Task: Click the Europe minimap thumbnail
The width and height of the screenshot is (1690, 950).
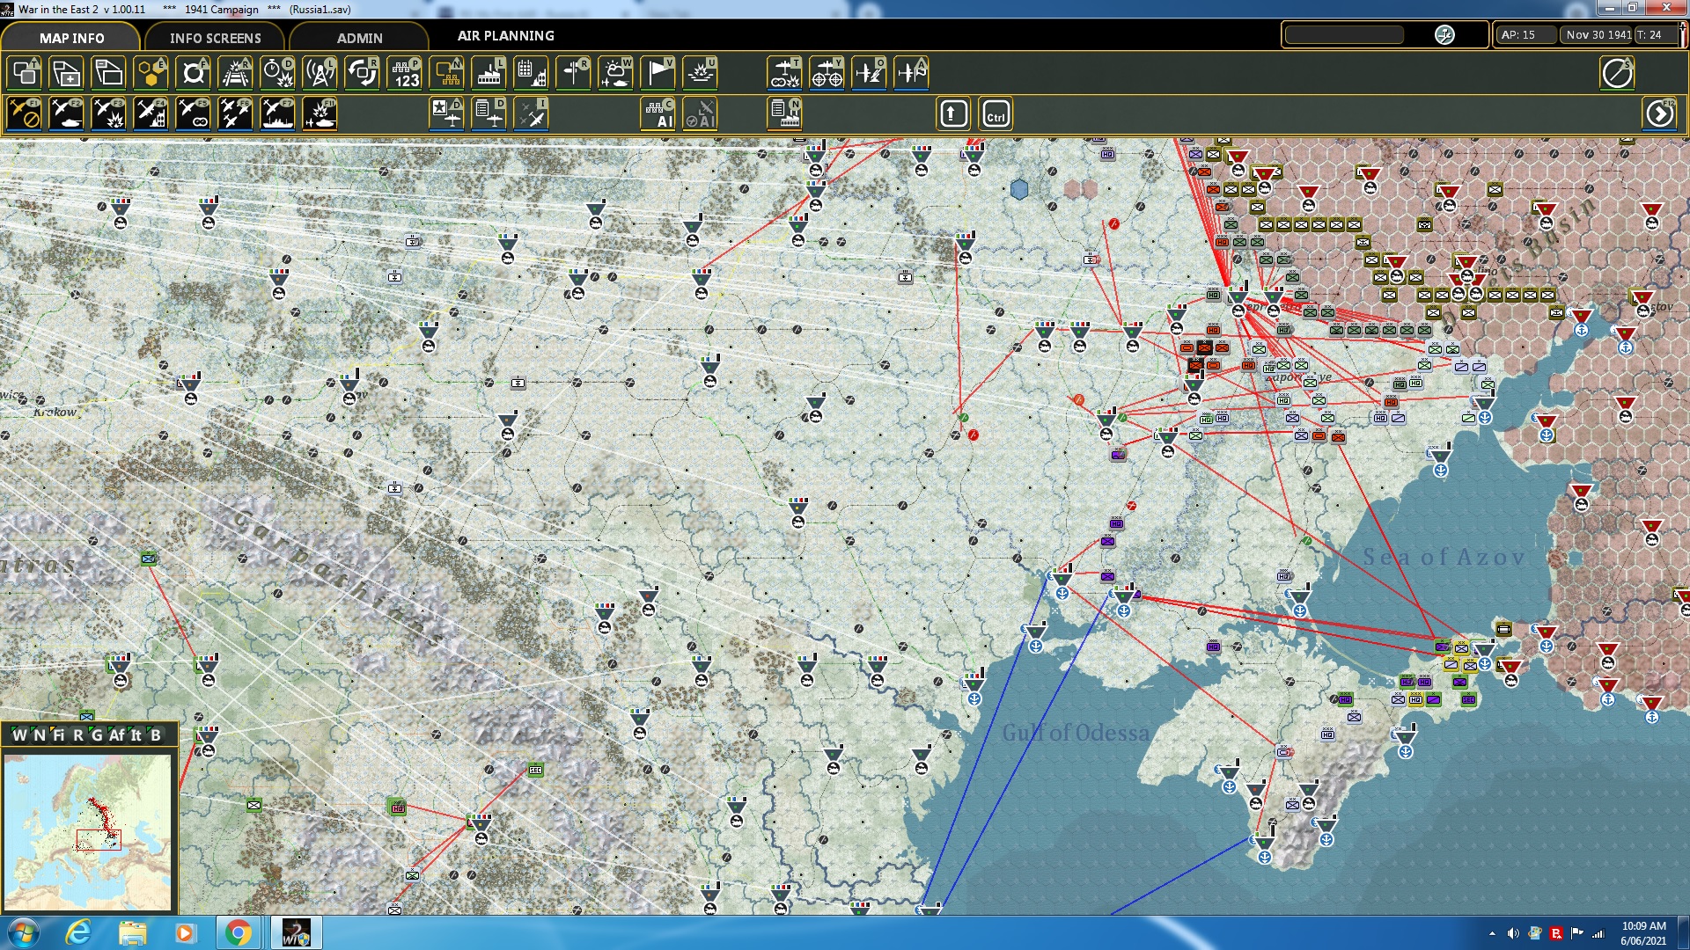Action: (87, 831)
